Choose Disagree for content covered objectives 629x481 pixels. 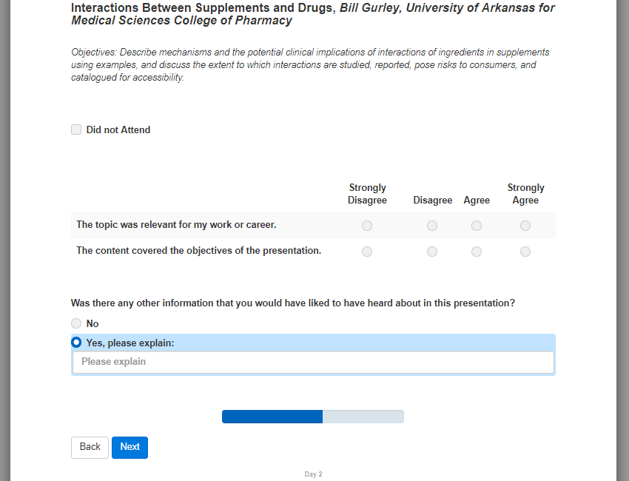(x=432, y=252)
